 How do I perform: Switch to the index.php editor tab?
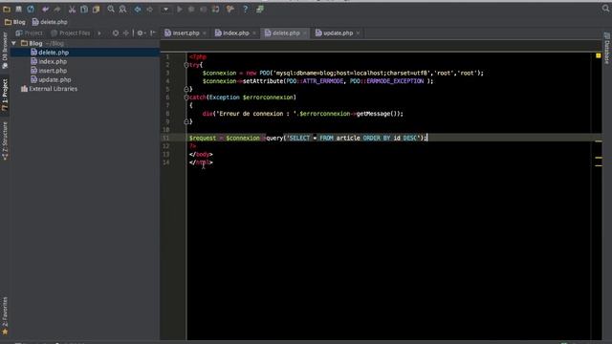[x=232, y=33]
